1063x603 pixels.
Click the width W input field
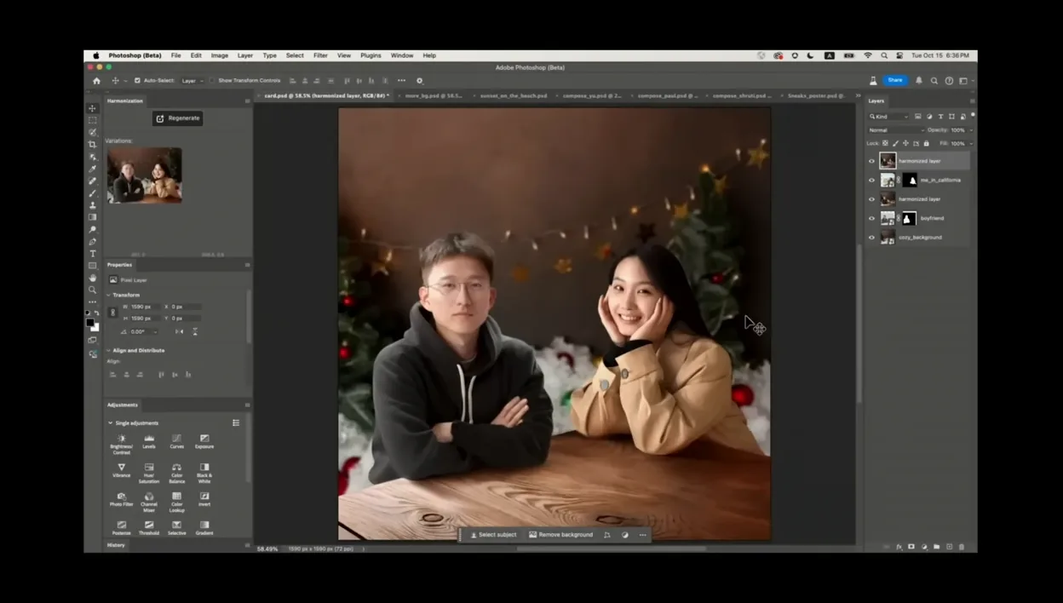click(x=147, y=307)
